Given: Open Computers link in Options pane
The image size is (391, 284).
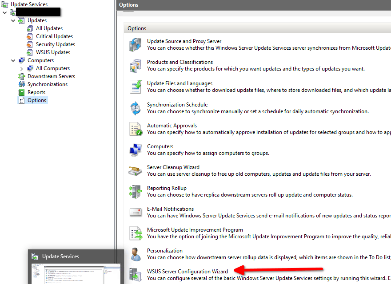Looking at the screenshot, I should pos(160,146).
